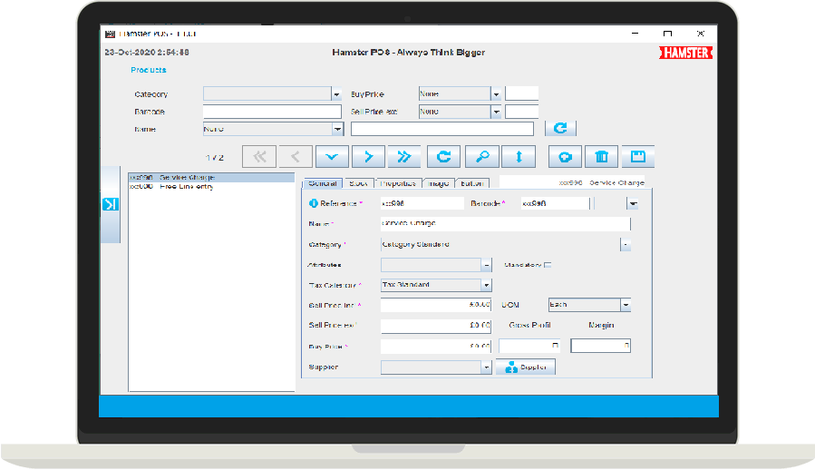Viewport: 815px width, 470px height.
Task: Click the product title header field
Action: pyautogui.click(x=572, y=181)
